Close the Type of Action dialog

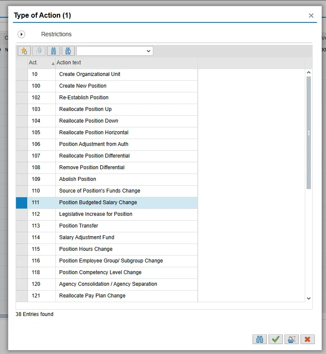point(311,16)
